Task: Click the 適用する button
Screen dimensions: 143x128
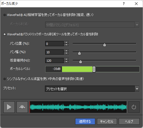Action: tap(85, 122)
